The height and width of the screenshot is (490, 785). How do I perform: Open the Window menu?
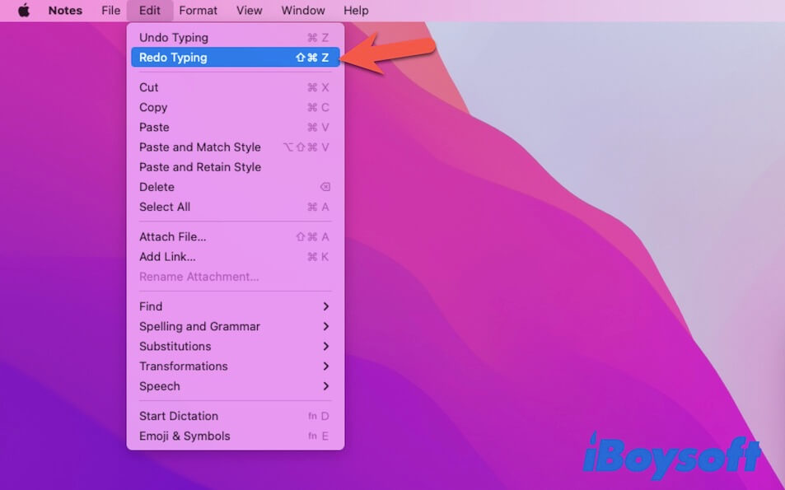302,11
